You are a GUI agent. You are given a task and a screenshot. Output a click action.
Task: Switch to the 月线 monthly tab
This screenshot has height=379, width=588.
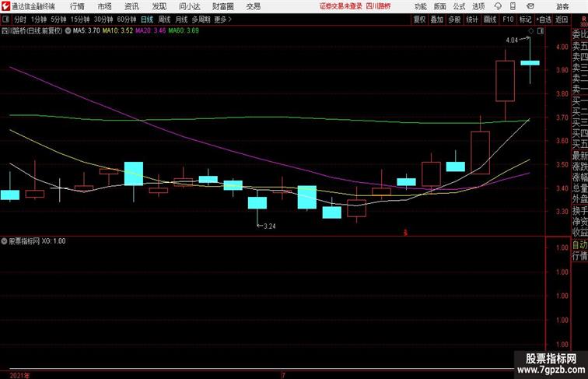point(181,19)
